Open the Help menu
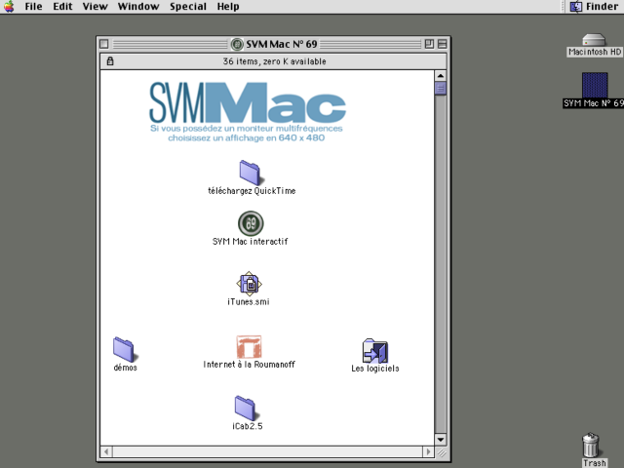The height and width of the screenshot is (468, 624). [x=228, y=7]
